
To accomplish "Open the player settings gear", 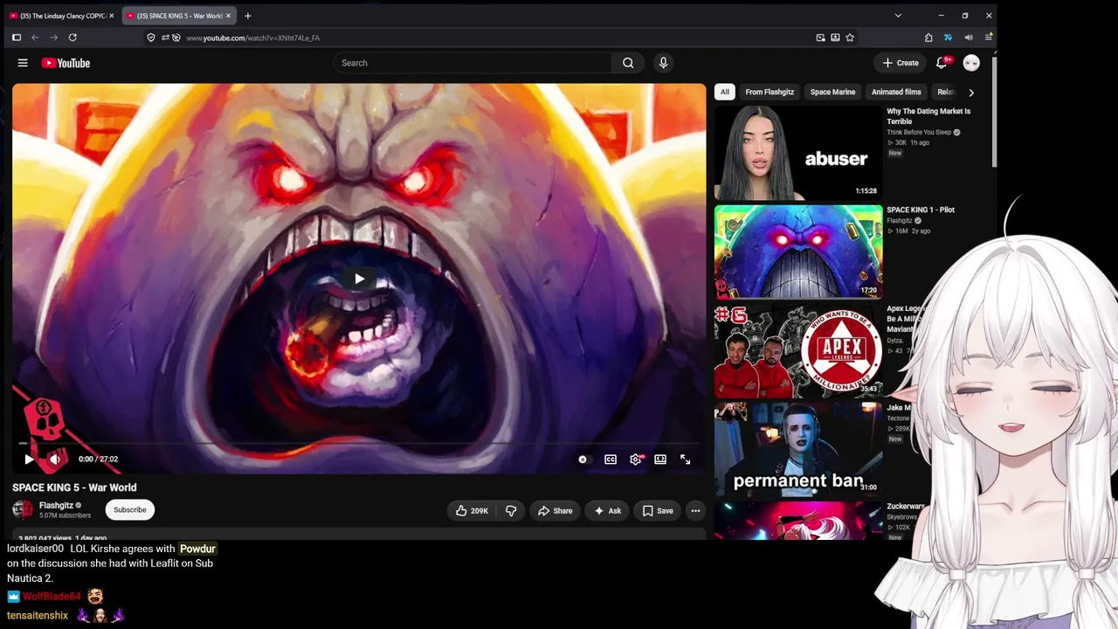I will click(636, 460).
